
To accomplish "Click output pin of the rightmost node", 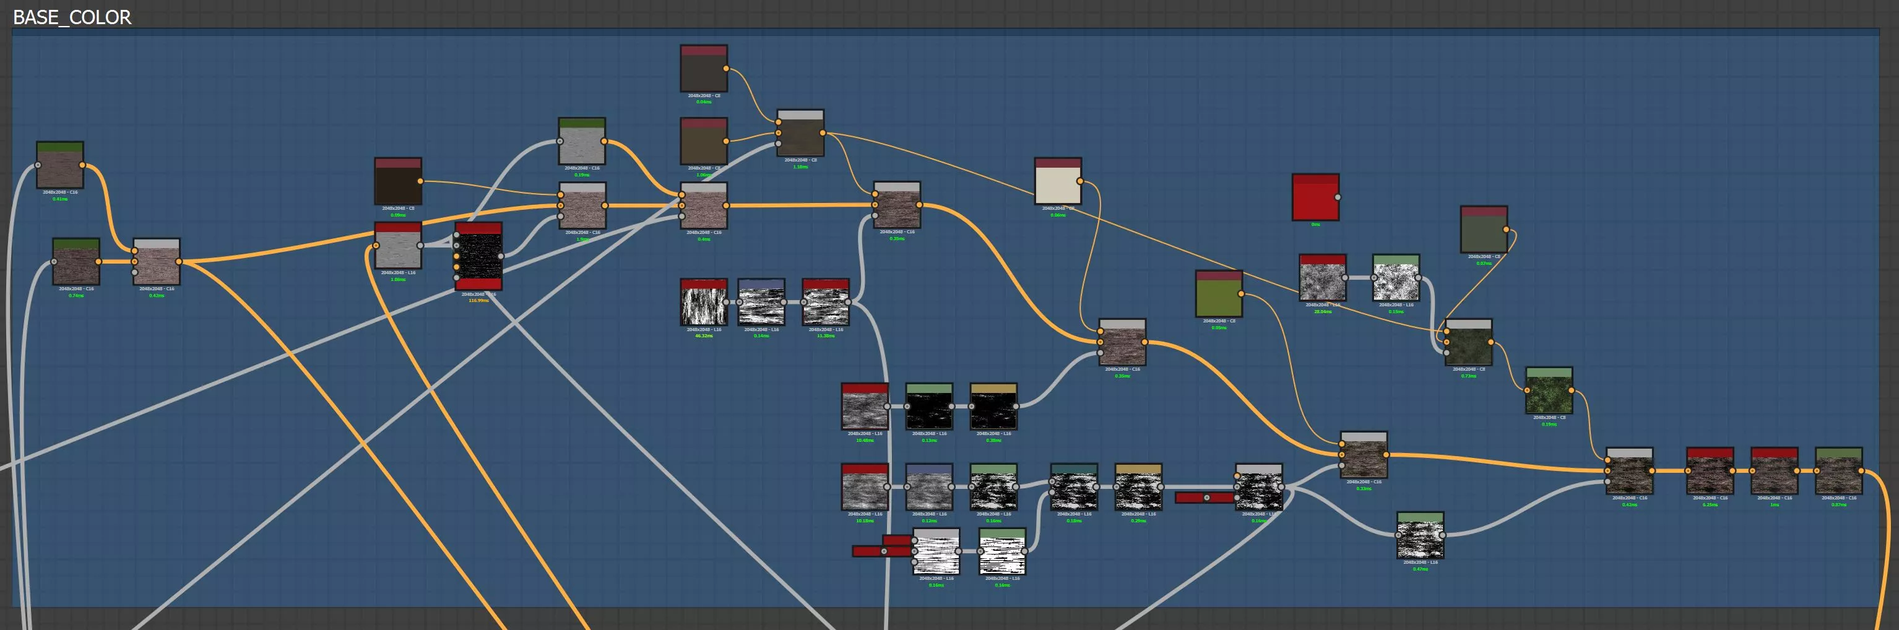I will click(x=1861, y=471).
